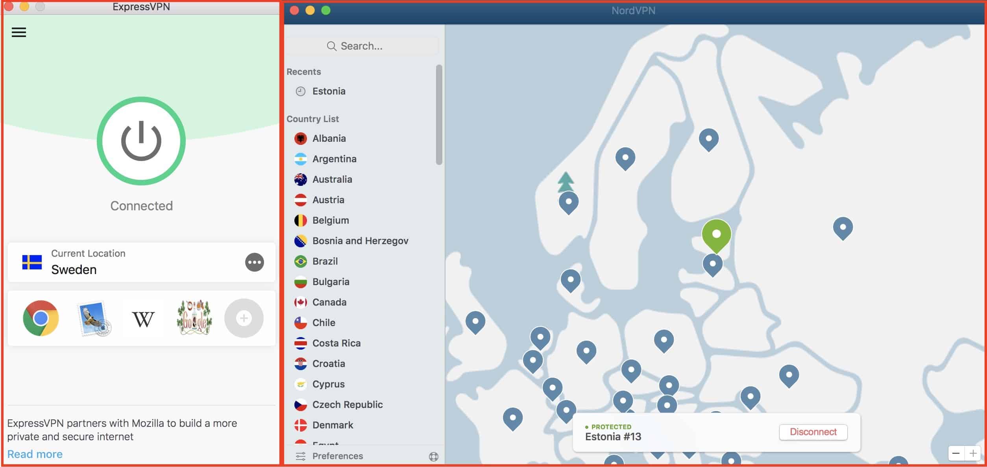Click the Sweden map pin
The image size is (987, 467).
625,158
